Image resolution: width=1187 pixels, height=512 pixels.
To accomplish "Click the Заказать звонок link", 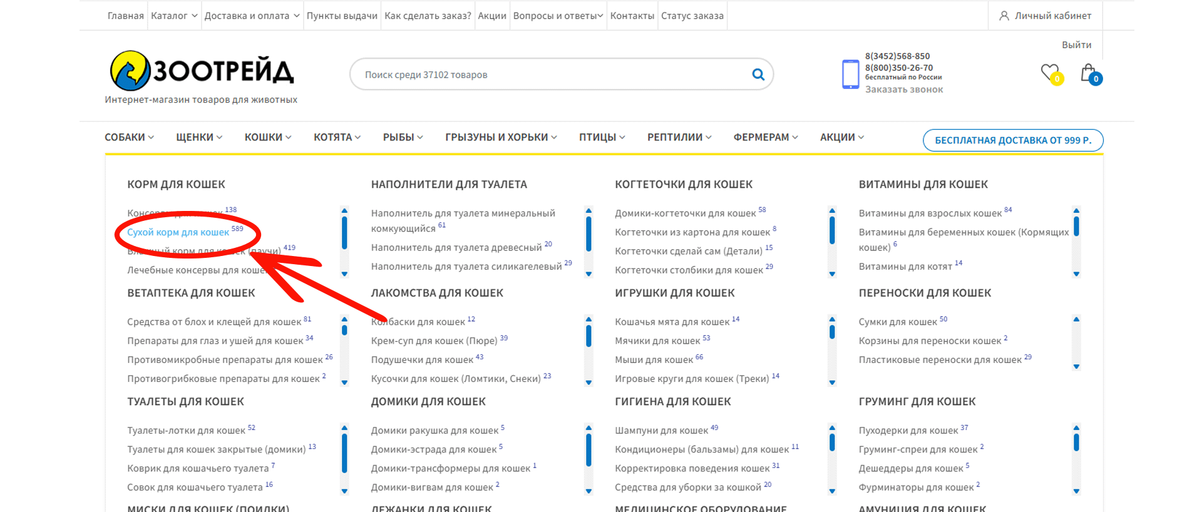I will click(x=903, y=90).
